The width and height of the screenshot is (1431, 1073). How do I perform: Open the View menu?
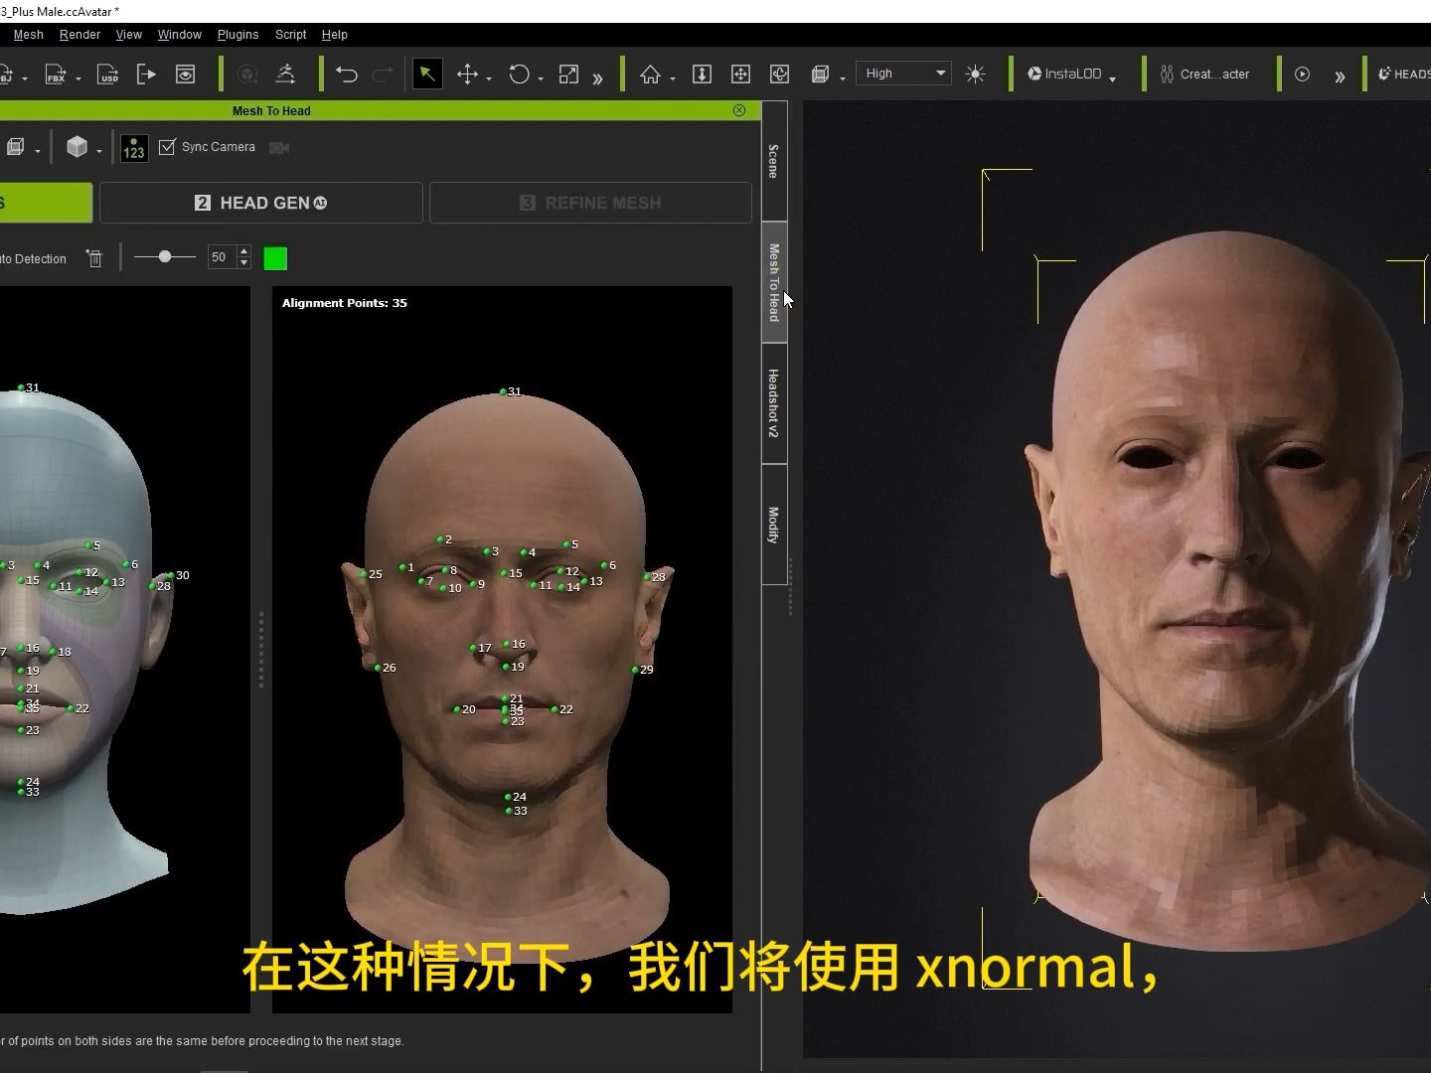point(129,35)
